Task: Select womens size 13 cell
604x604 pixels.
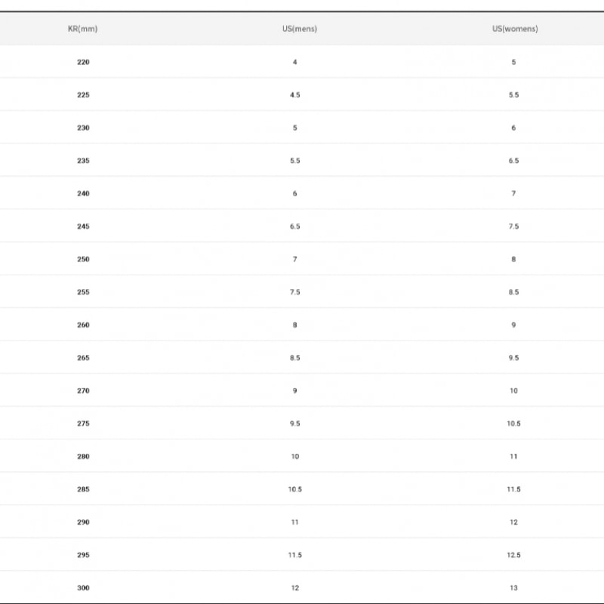Action: point(513,588)
